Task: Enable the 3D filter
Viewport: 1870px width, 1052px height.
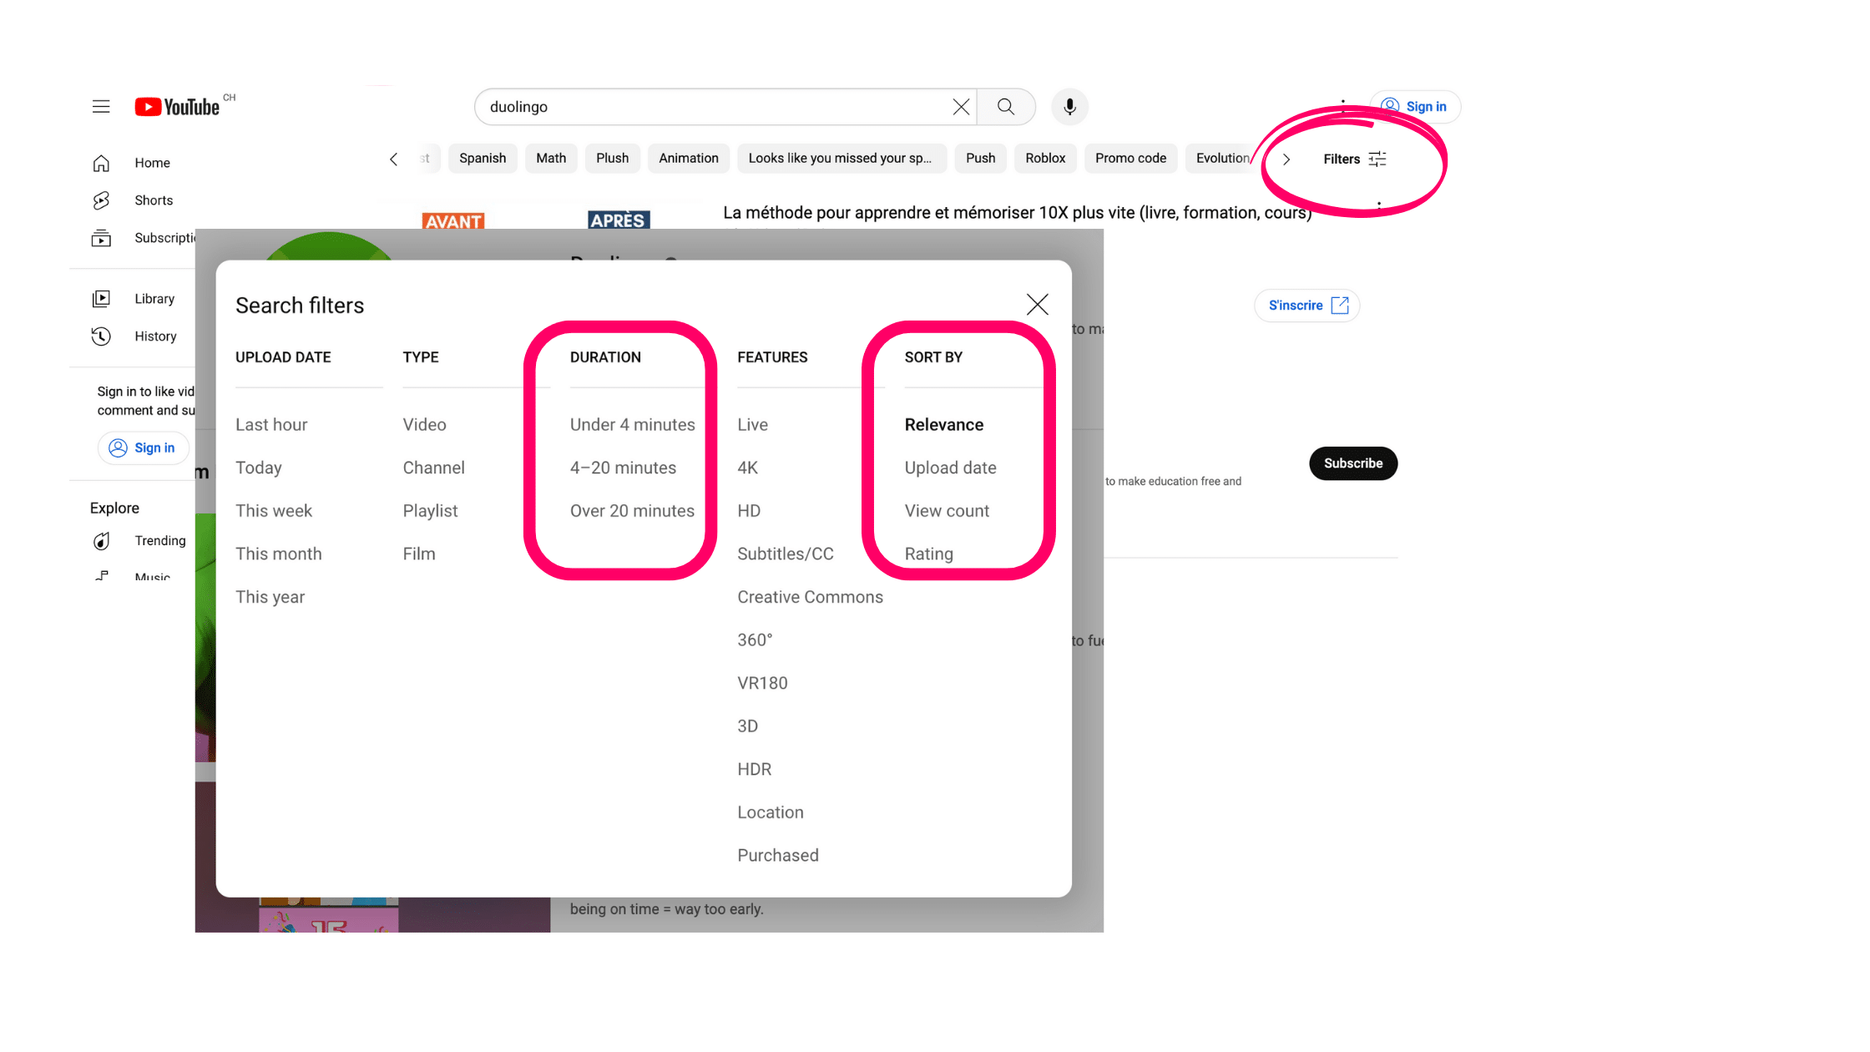Action: point(748,726)
